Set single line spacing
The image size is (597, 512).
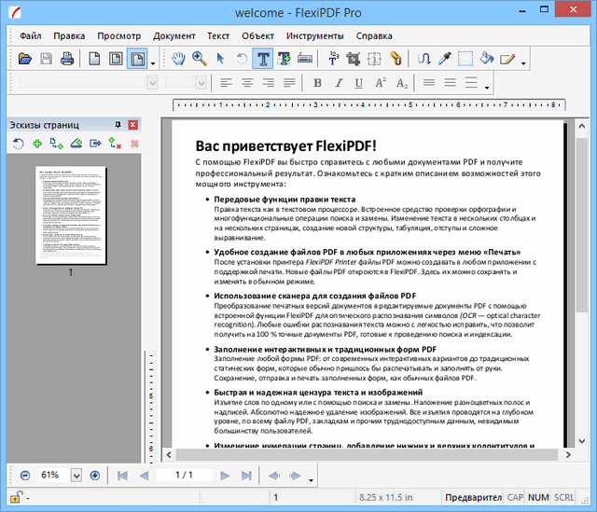pos(429,83)
